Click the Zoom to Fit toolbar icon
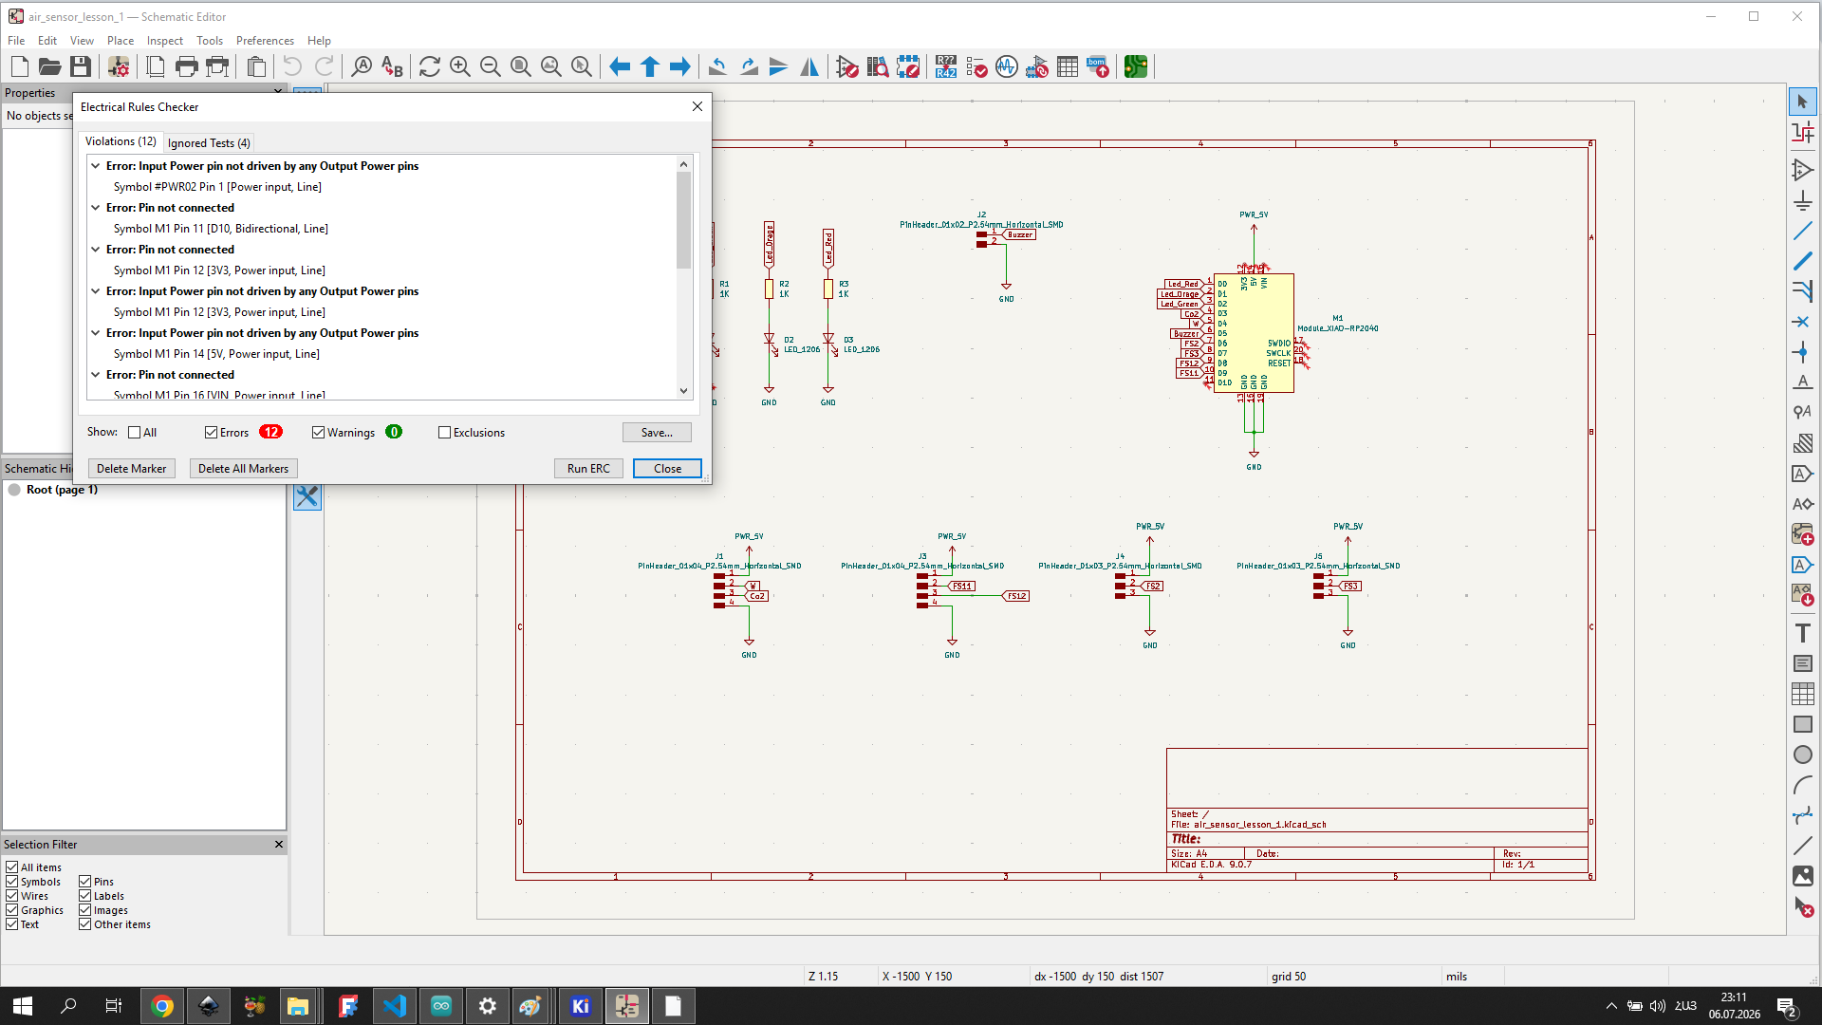The width and height of the screenshot is (1822, 1025). (521, 66)
